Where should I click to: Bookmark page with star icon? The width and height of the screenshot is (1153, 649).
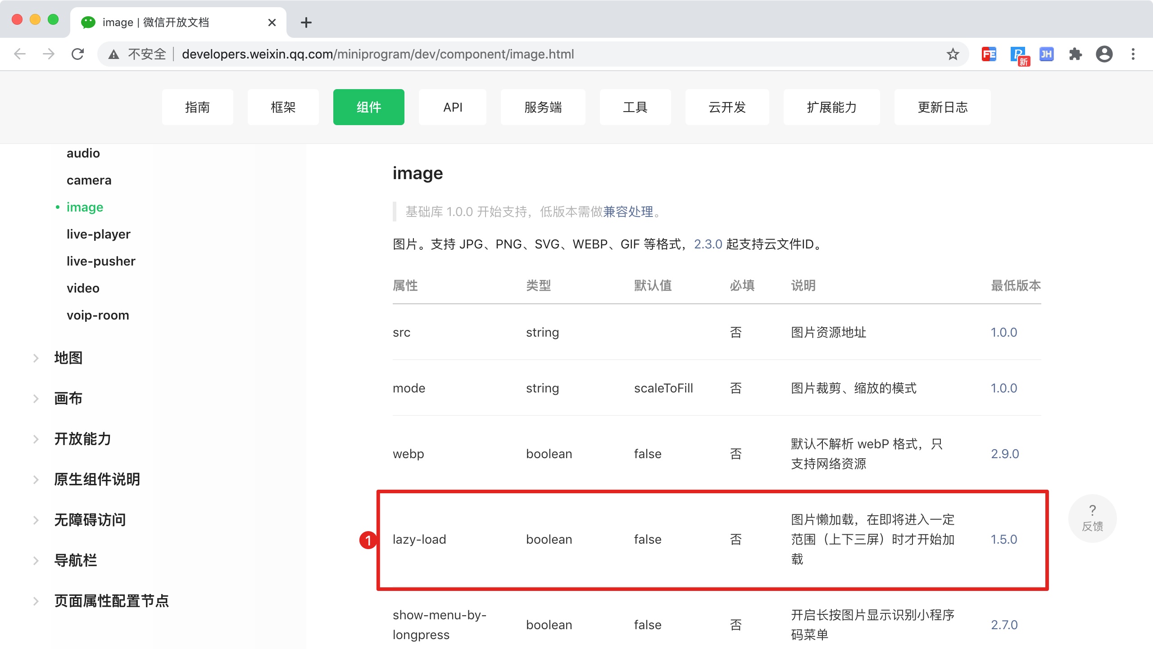(x=953, y=54)
